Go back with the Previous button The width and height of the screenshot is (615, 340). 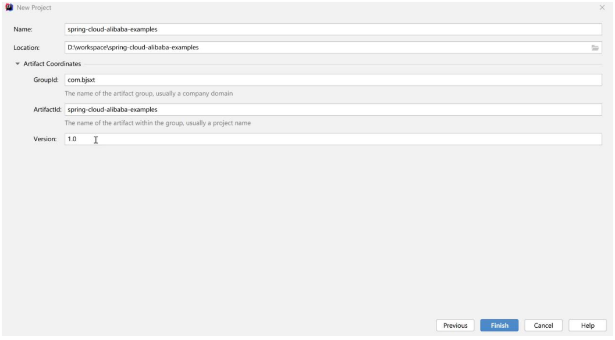click(455, 325)
